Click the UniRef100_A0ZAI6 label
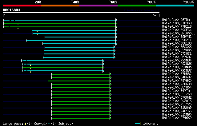Screen dimensions: 197x126 (x=177, y=101)
